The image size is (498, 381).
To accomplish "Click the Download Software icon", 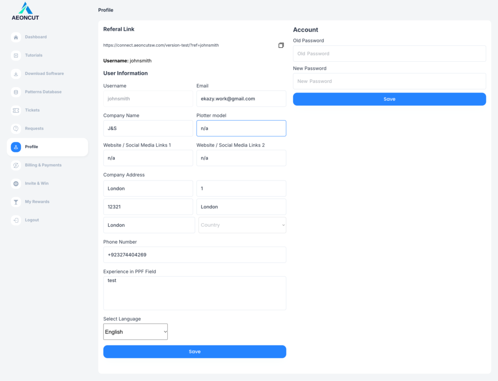I will [16, 74].
